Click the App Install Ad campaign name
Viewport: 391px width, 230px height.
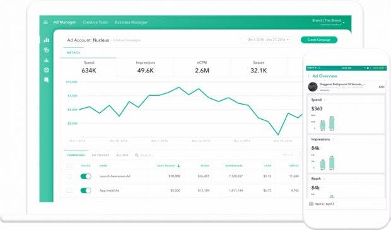click(110, 190)
